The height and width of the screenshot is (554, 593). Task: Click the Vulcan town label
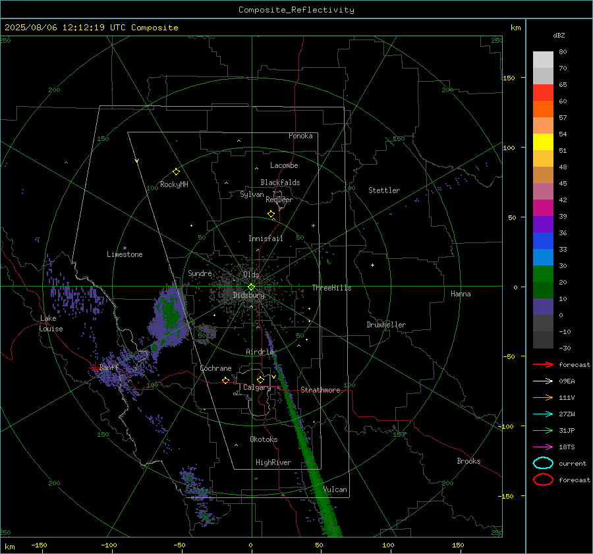pos(335,489)
